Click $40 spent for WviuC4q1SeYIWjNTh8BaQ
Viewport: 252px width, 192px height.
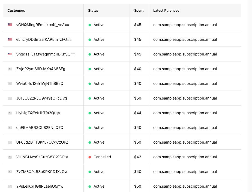[138, 84]
